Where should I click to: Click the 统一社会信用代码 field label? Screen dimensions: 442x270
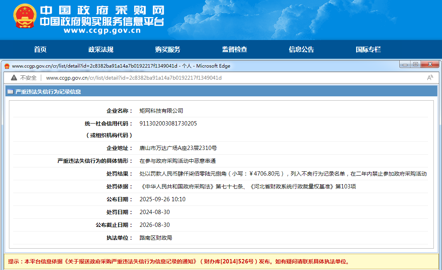point(108,124)
